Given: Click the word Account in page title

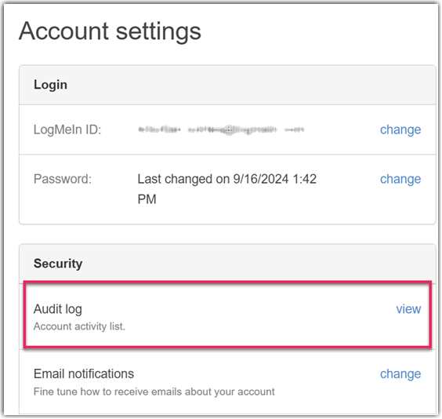Looking at the screenshot, I should pos(64,31).
